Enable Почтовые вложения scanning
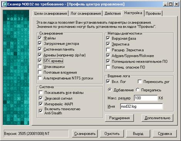181x141 pixels. tap(40, 72)
